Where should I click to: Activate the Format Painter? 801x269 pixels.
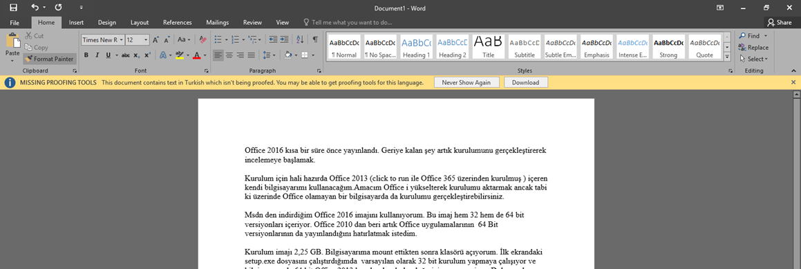[x=49, y=59]
